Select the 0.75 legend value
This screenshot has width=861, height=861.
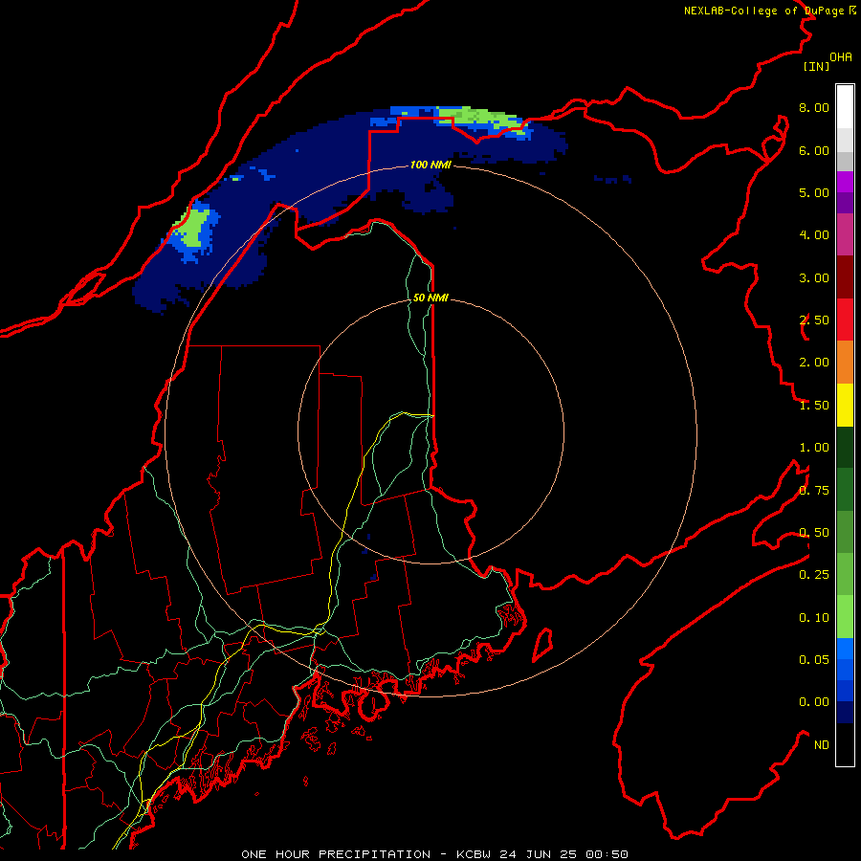(x=814, y=491)
